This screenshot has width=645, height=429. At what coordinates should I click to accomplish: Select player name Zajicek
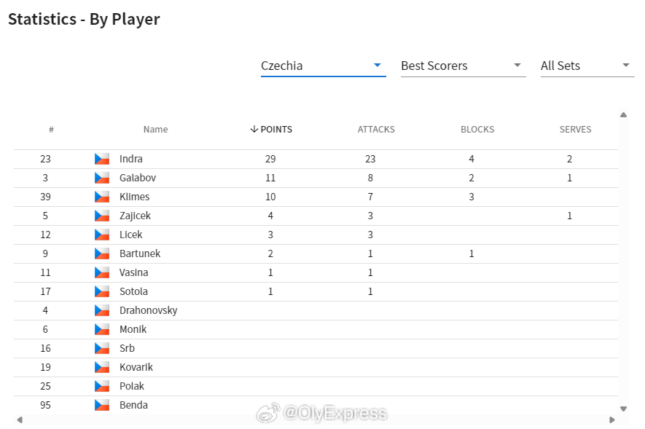[135, 216]
